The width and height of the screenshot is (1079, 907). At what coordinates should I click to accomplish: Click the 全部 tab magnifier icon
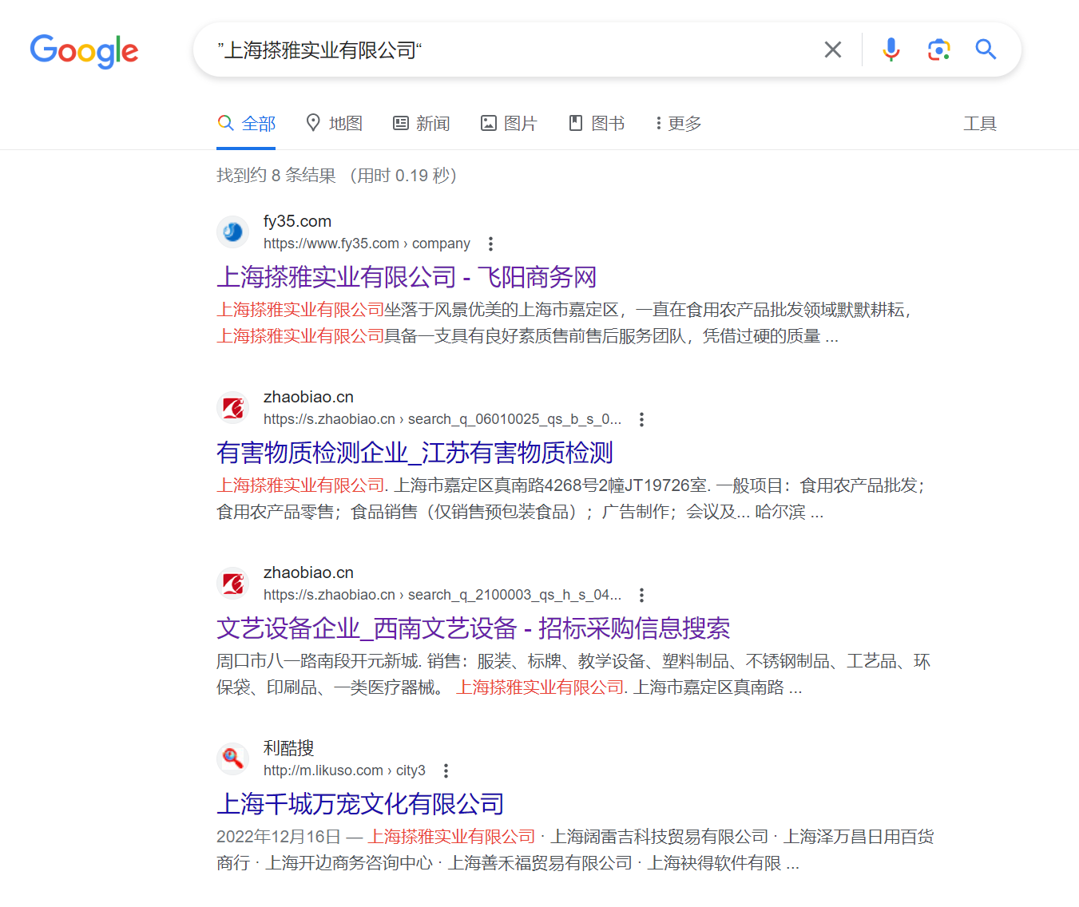click(226, 123)
